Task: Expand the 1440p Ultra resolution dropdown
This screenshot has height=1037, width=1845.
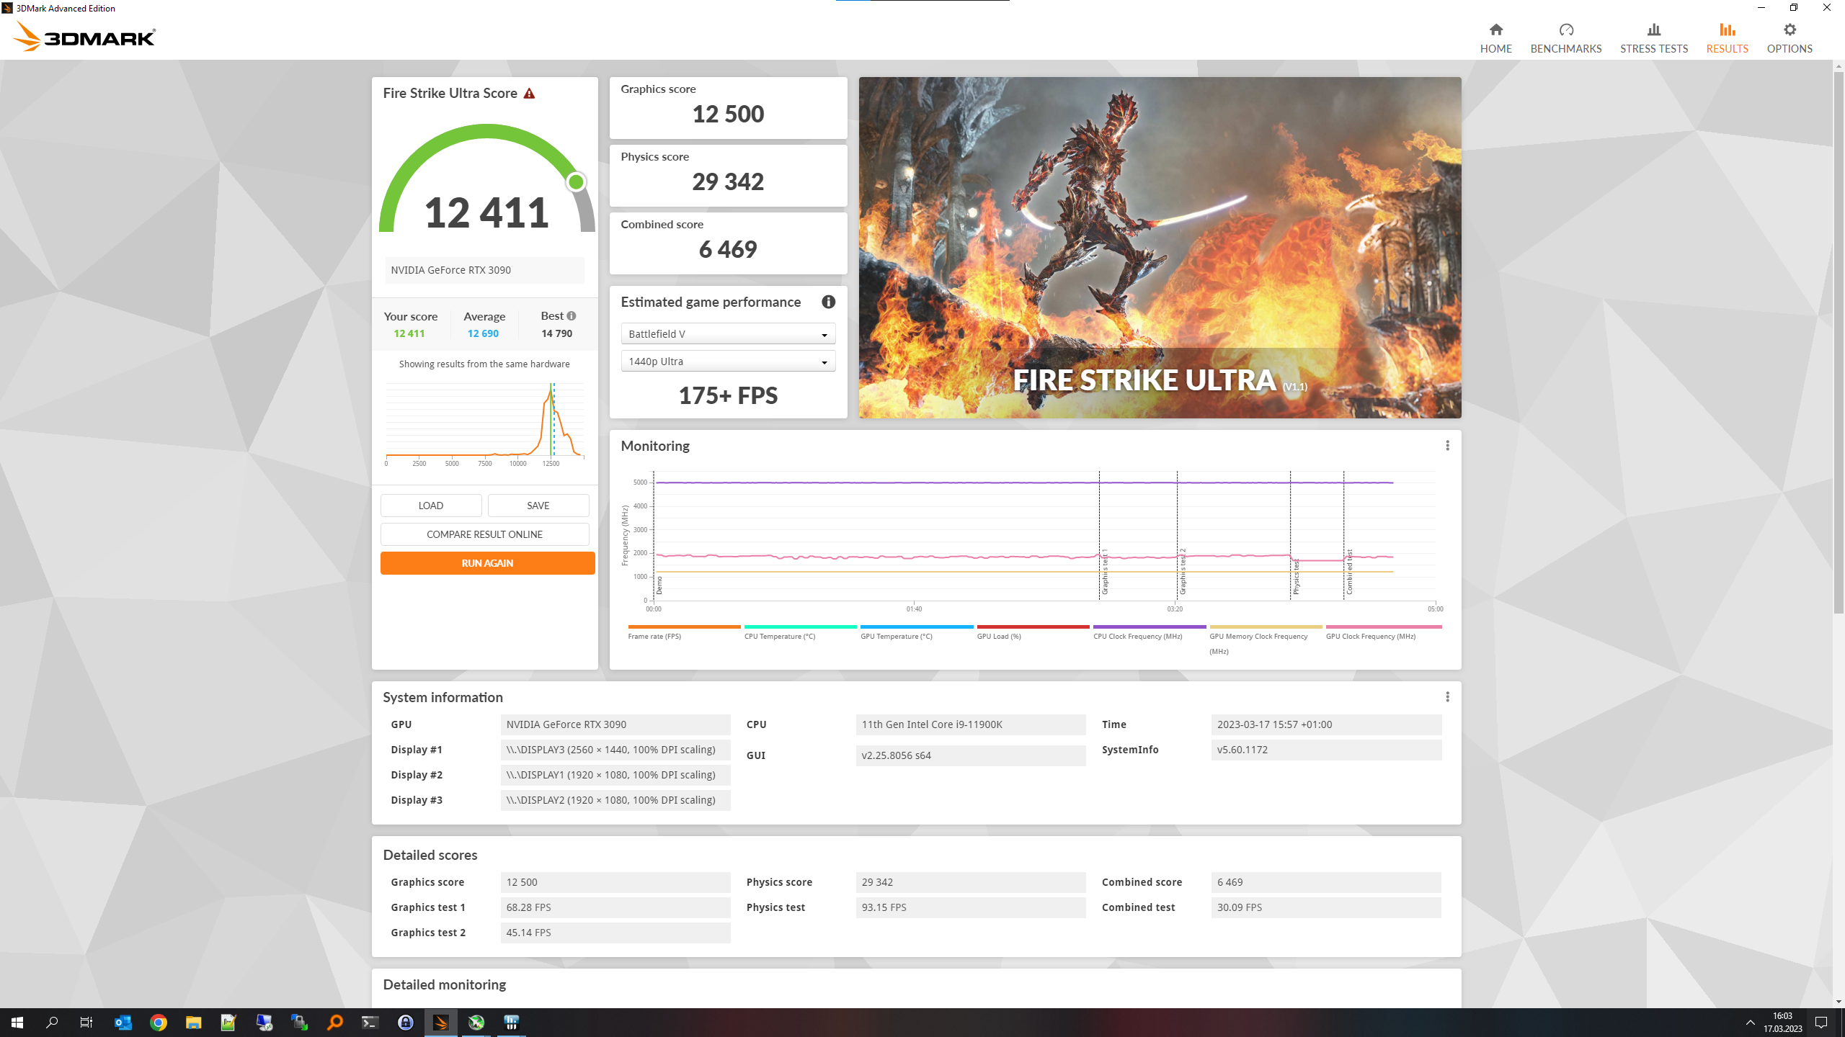Action: coord(728,362)
